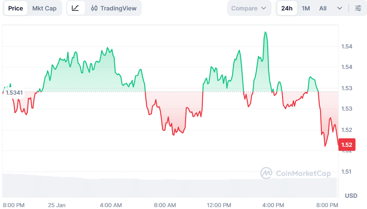Click the CoinMarketCap logo watermark icon
The image size is (367, 209).
click(x=266, y=173)
